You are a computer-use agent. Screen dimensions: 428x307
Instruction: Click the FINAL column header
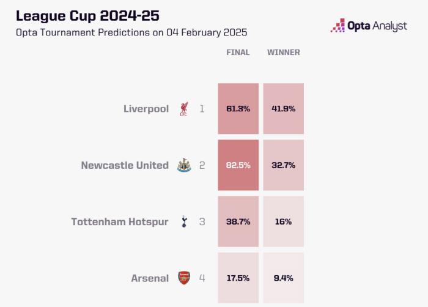tap(238, 53)
